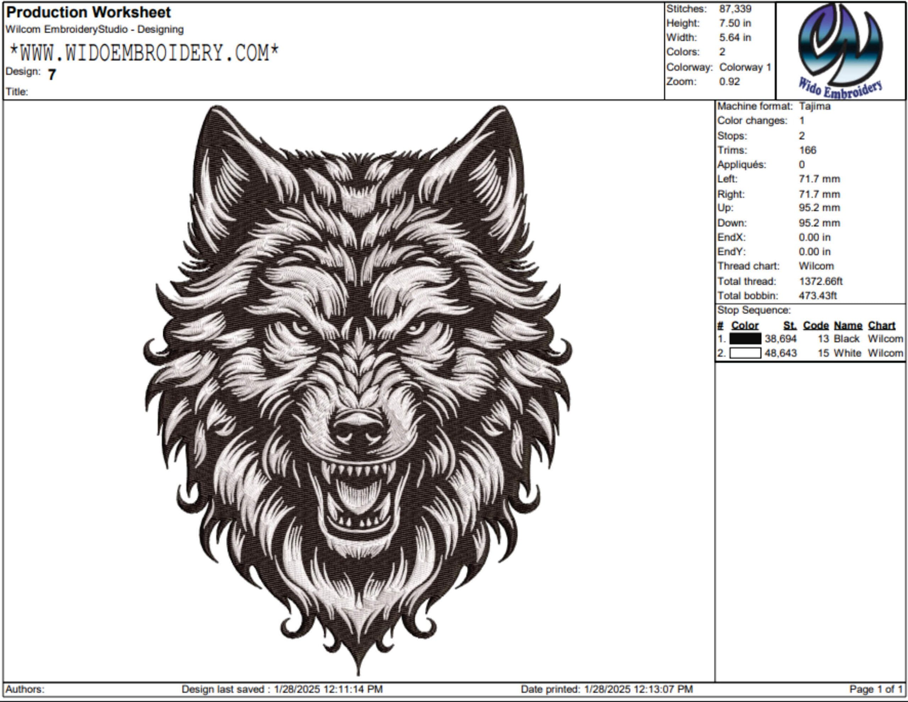Click the Stops value 2

point(802,136)
